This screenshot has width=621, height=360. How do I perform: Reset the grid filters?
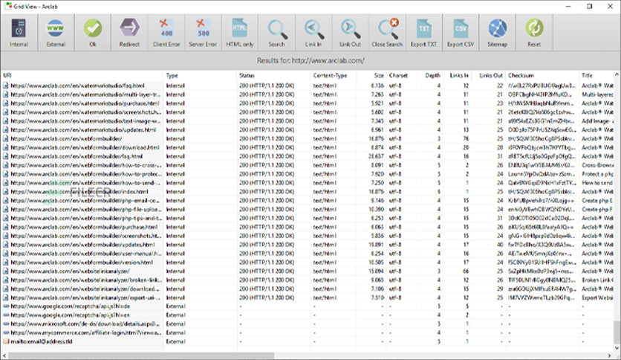(534, 33)
